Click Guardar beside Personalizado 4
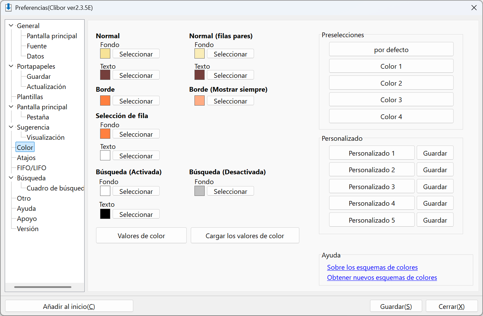This screenshot has width=483, height=316. click(x=435, y=203)
